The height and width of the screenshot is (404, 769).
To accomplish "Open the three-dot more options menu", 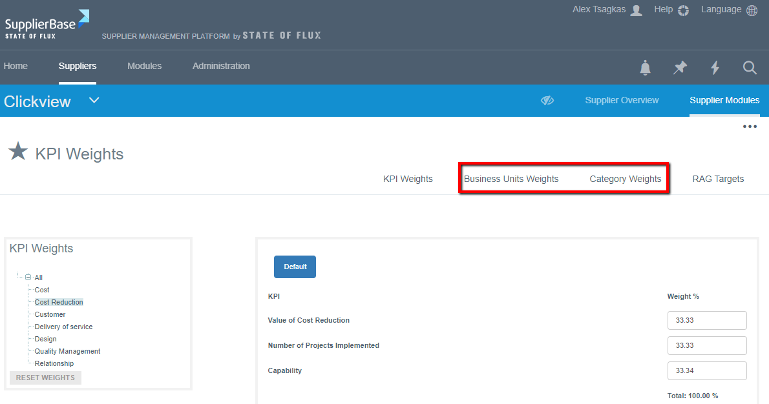I will tap(749, 126).
